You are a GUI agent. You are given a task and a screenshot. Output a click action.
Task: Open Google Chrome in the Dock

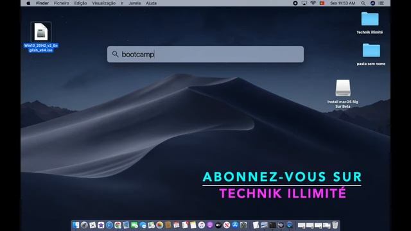tap(118, 225)
